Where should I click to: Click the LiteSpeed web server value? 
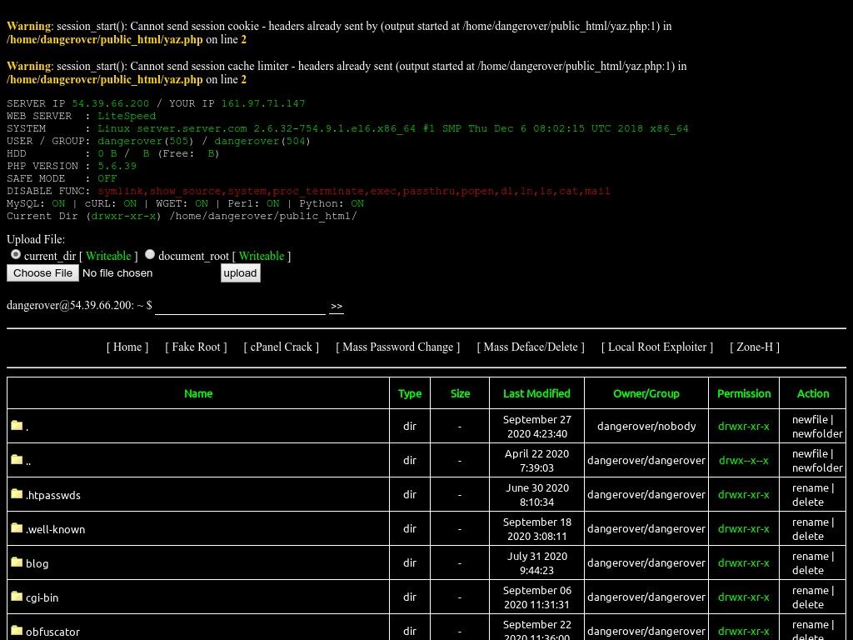point(127,116)
